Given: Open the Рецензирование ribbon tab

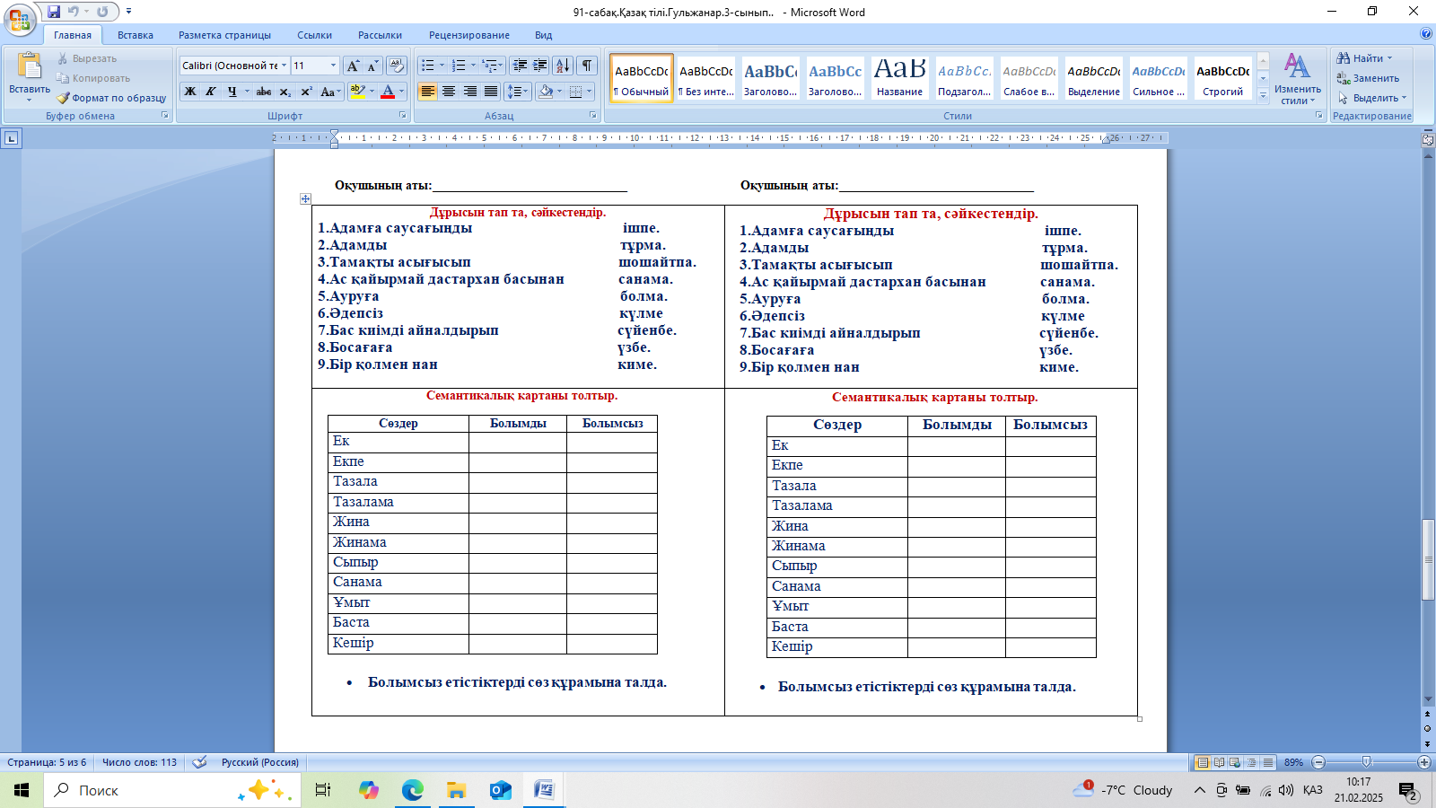Looking at the screenshot, I should pyautogui.click(x=468, y=35).
